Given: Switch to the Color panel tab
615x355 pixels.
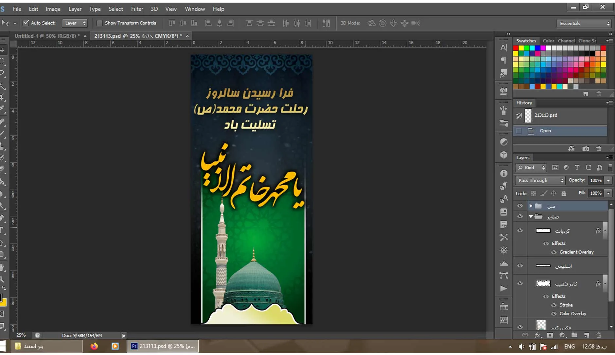Looking at the screenshot, I should (548, 41).
